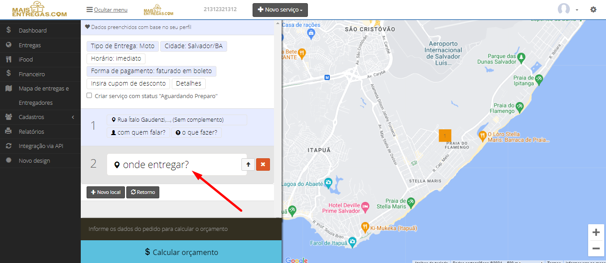Open Financeiro in the sidebar
This screenshot has height=263, width=606.
[40, 74]
